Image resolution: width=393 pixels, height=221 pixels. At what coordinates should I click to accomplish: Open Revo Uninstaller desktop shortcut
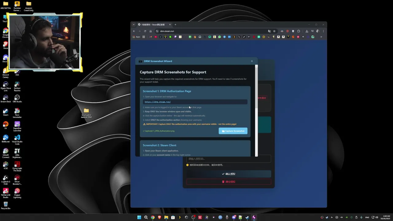pos(17,113)
